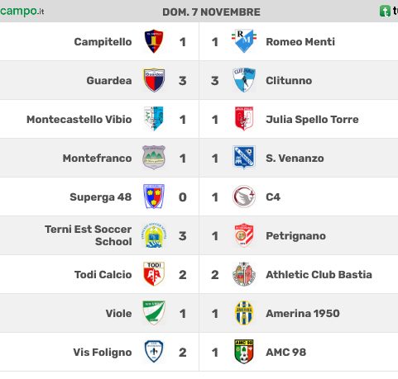Select the Superga 48 shield logo
Viewport: 398px width, 379px height.
(x=154, y=197)
